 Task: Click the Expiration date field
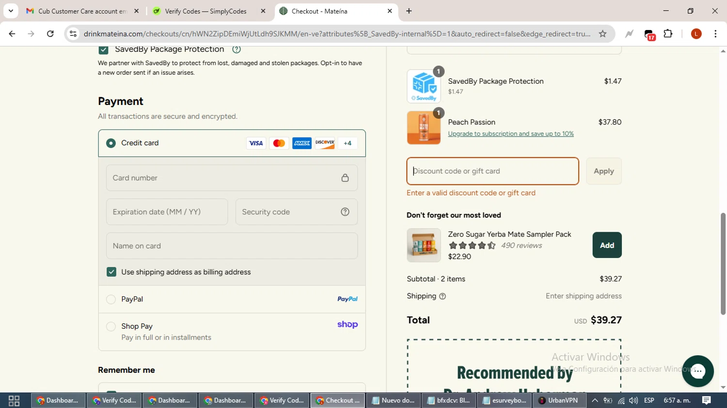167,212
